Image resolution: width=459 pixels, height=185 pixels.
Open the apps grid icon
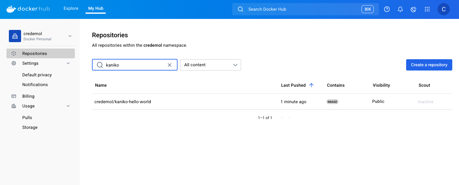coord(427,9)
